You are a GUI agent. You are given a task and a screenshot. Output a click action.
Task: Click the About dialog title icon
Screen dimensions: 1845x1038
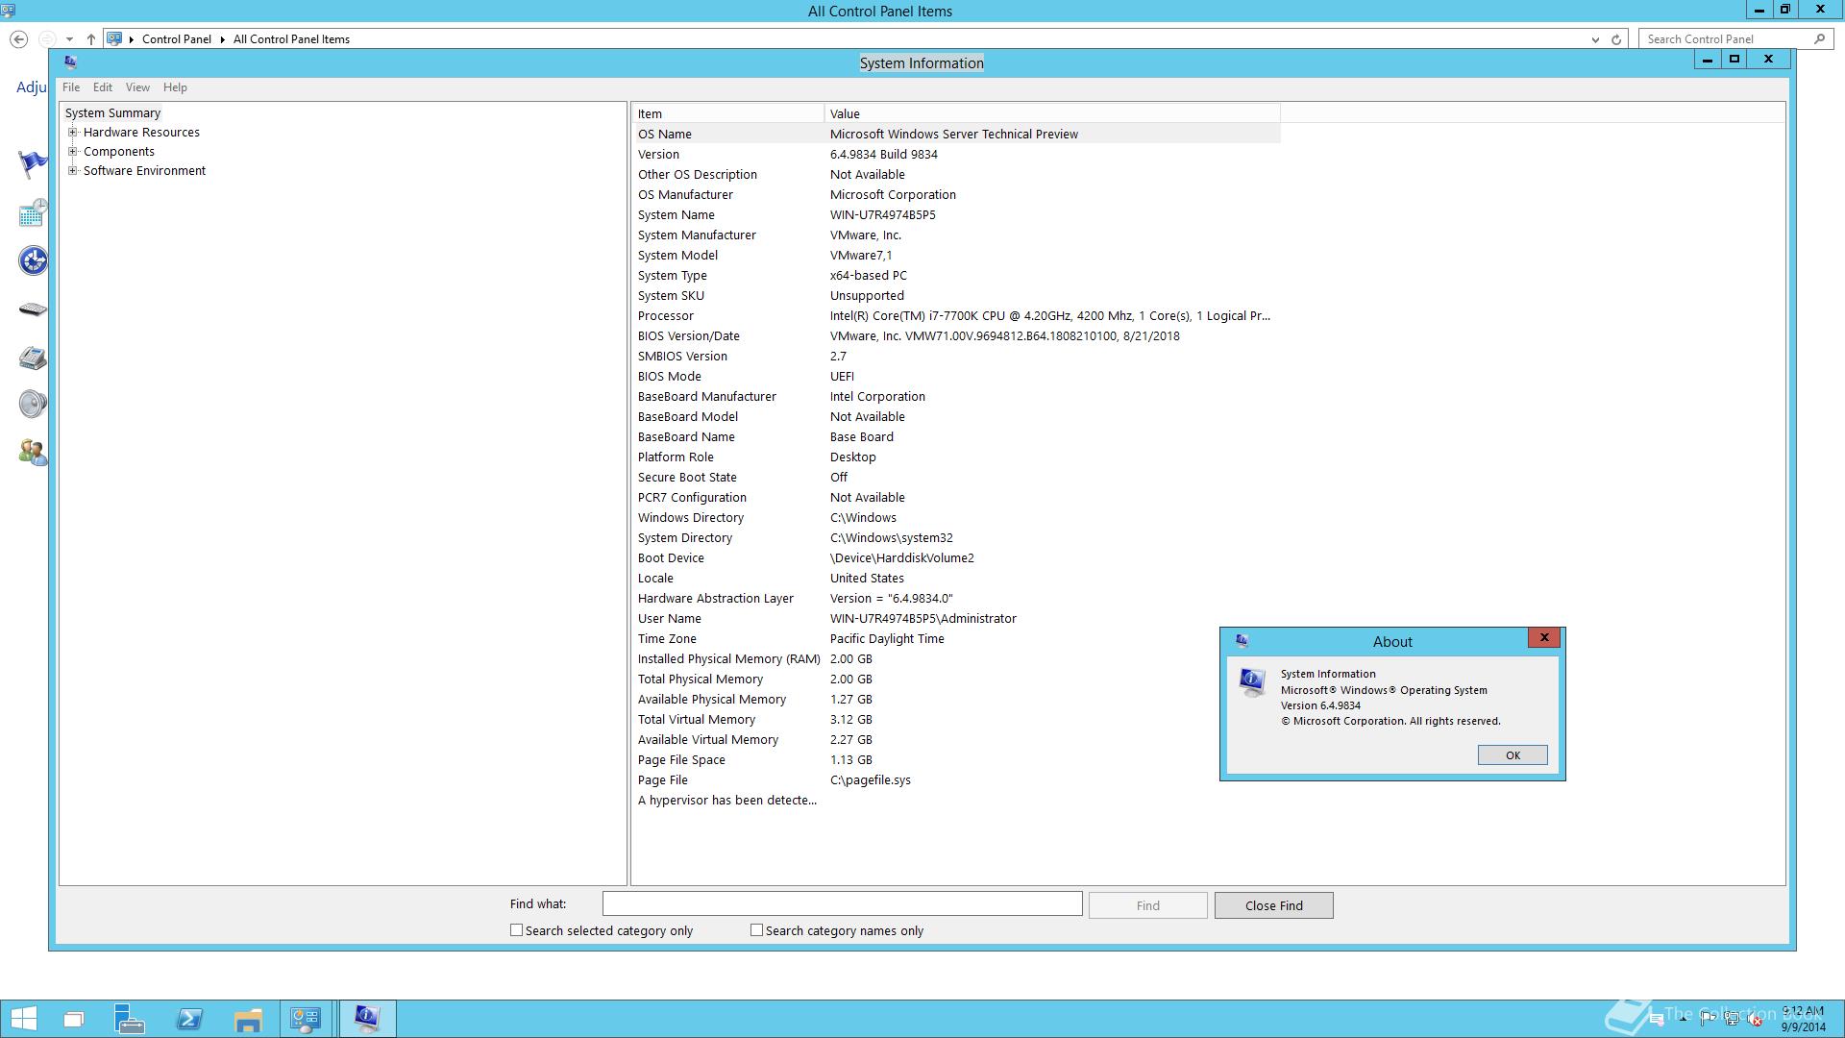1242,641
